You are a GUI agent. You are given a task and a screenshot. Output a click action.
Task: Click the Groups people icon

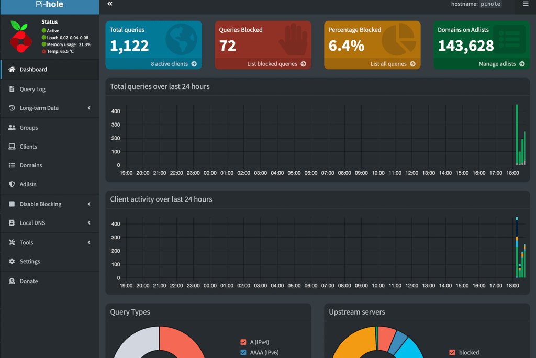tap(12, 128)
